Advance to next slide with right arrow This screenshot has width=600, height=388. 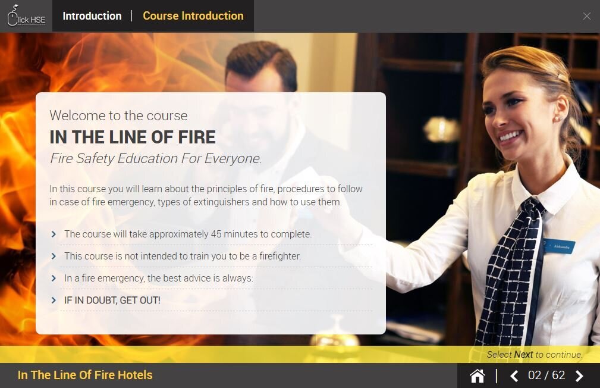pos(579,376)
